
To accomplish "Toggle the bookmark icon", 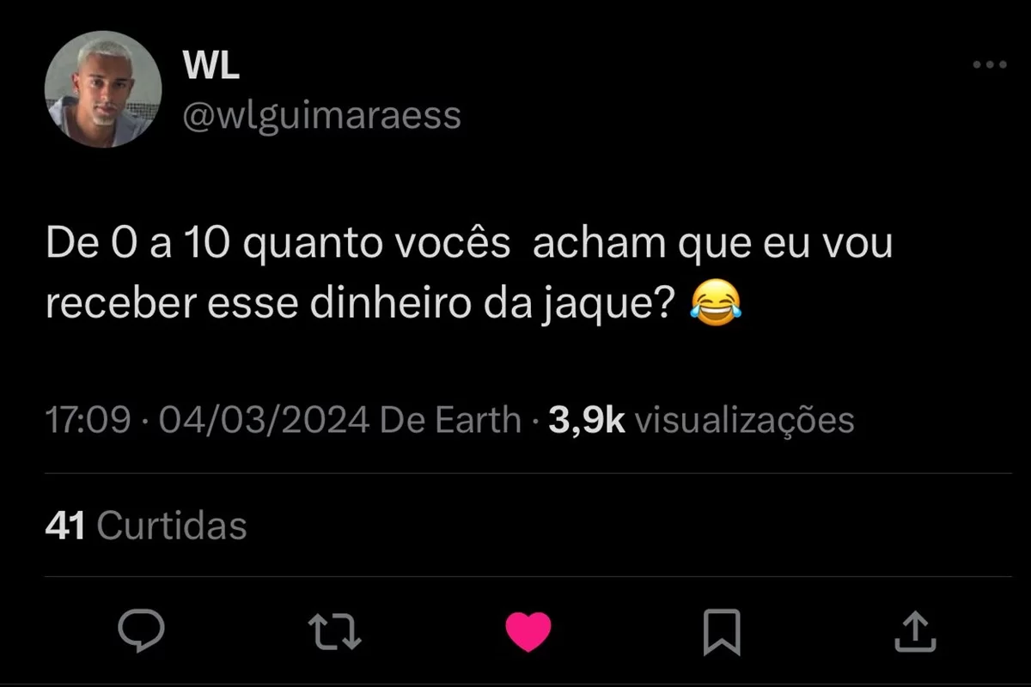I will [721, 632].
